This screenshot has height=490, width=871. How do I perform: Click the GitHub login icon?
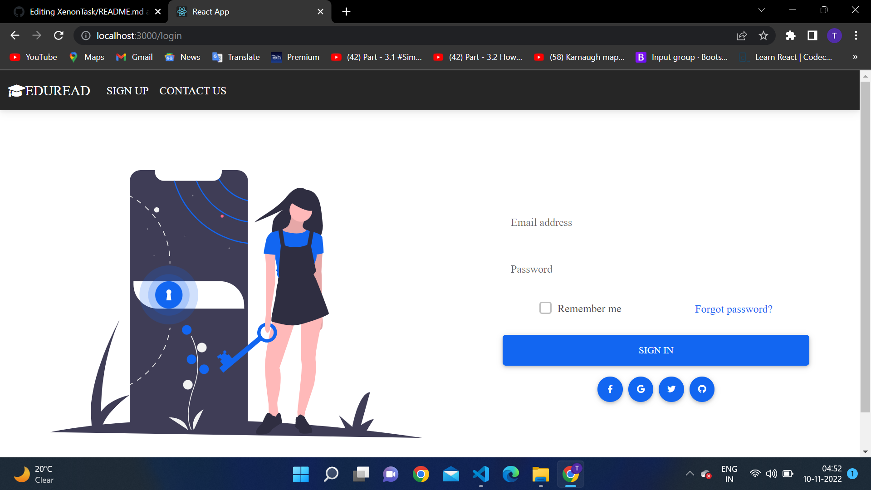[702, 389]
